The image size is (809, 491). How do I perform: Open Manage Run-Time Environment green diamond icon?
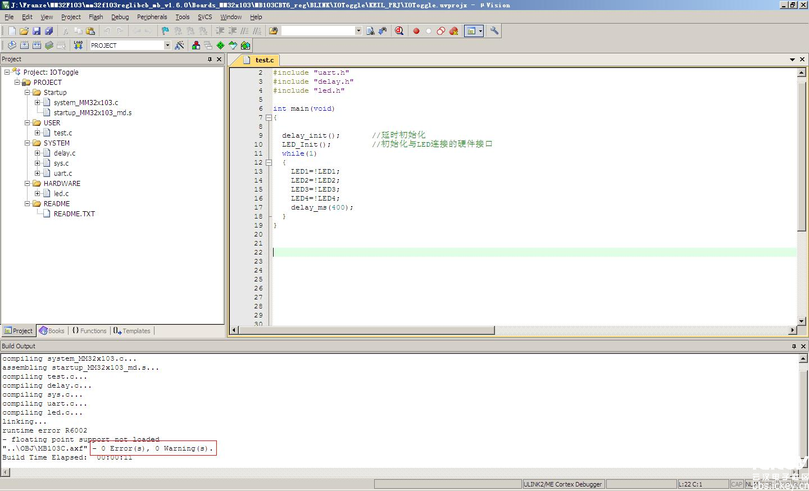[x=221, y=46]
